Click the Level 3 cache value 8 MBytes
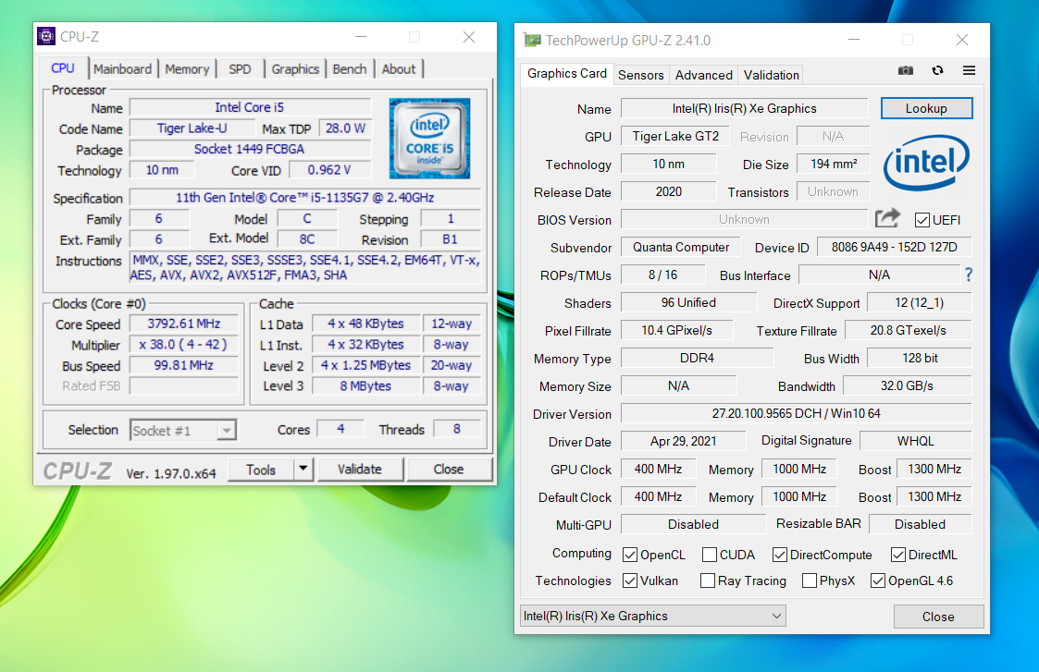This screenshot has height=672, width=1039. pyautogui.click(x=365, y=386)
